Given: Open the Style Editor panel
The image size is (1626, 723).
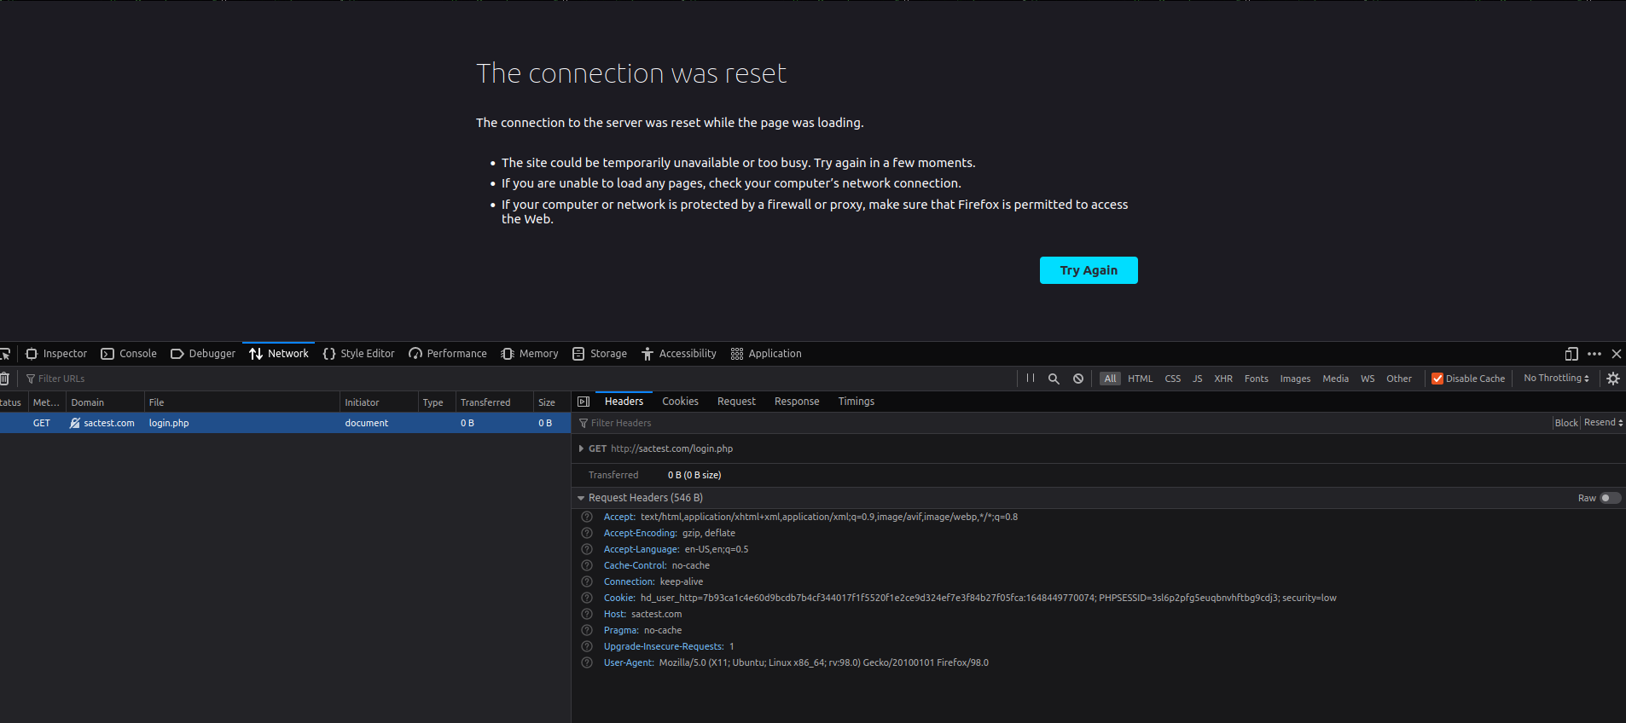Looking at the screenshot, I should pyautogui.click(x=359, y=354).
